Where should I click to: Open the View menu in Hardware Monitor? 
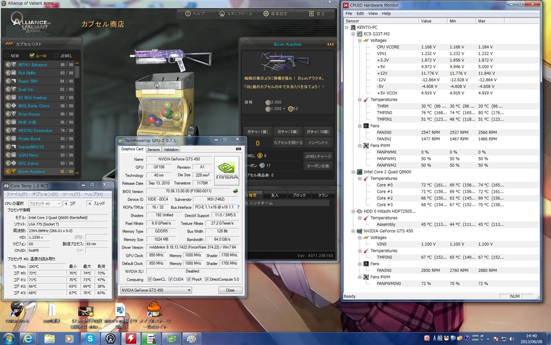[373, 13]
